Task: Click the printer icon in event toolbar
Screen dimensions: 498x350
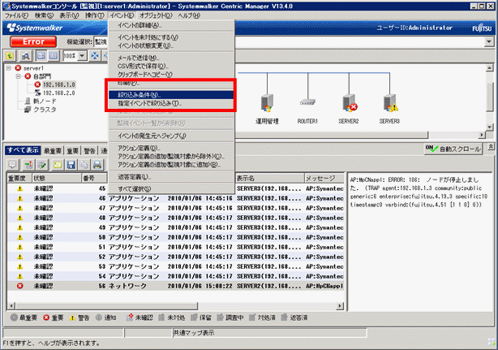Action: pos(97,165)
